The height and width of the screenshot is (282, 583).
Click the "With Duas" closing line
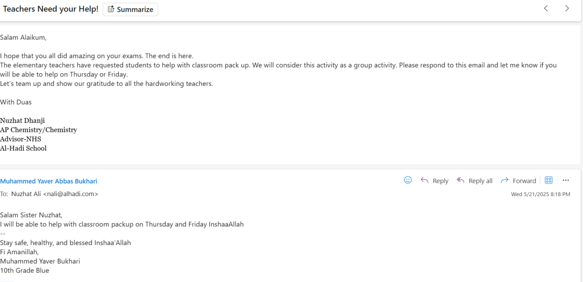pos(16,102)
